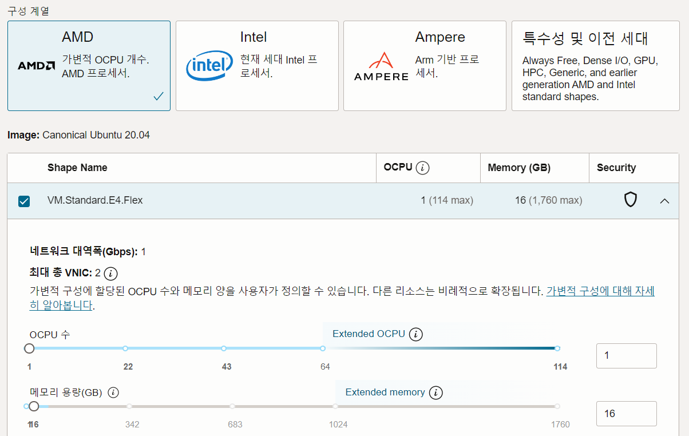689x436 pixels.
Task: Open the Extended memory info icon
Action: tap(436, 393)
